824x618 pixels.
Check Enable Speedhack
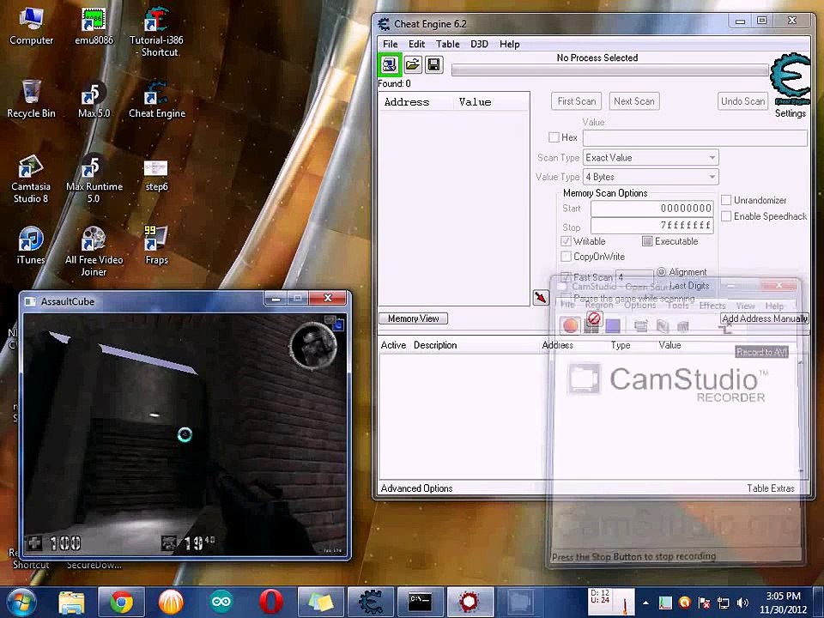click(x=726, y=216)
